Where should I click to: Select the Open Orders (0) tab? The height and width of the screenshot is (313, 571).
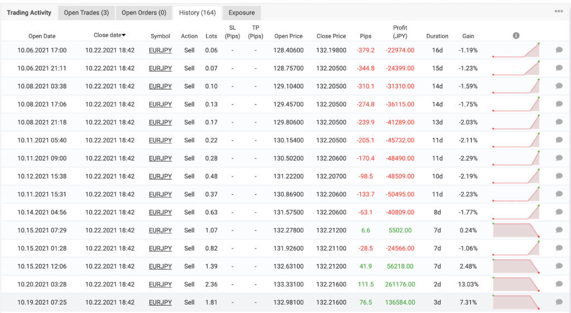(x=143, y=13)
